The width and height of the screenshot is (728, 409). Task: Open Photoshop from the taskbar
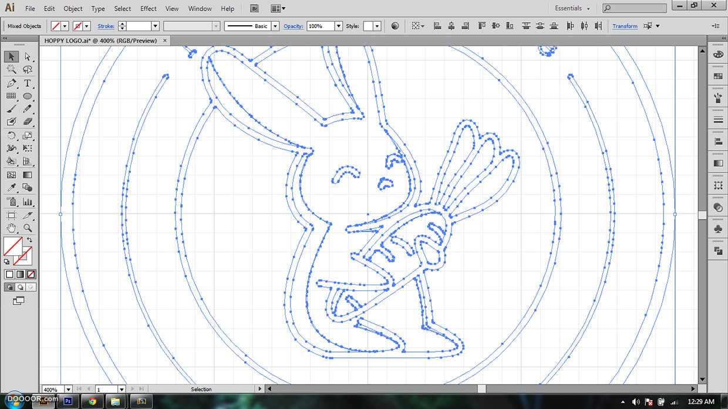point(68,401)
